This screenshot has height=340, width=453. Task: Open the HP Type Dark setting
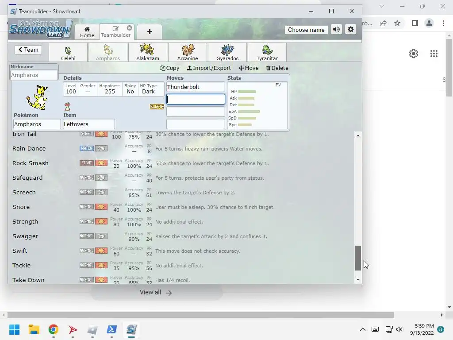pyautogui.click(x=148, y=89)
